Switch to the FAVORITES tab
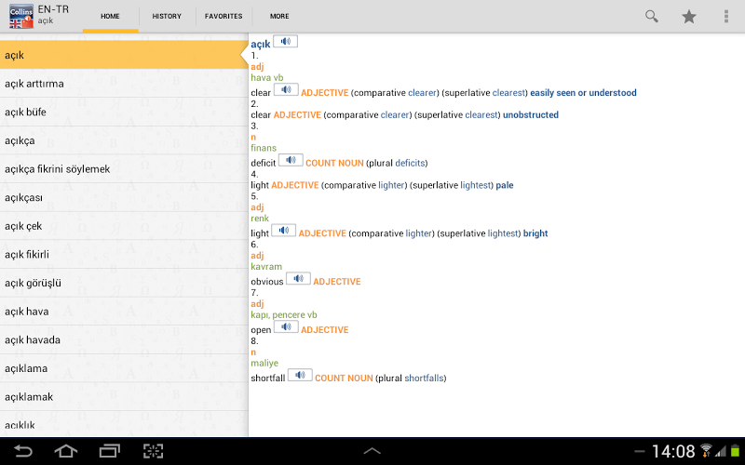Viewport: 745px width, 465px height. [223, 16]
